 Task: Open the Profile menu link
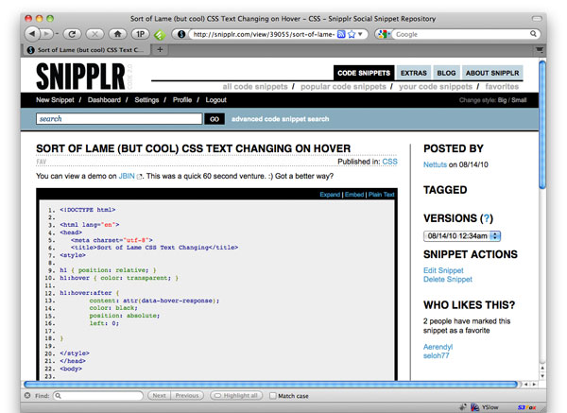tap(182, 100)
